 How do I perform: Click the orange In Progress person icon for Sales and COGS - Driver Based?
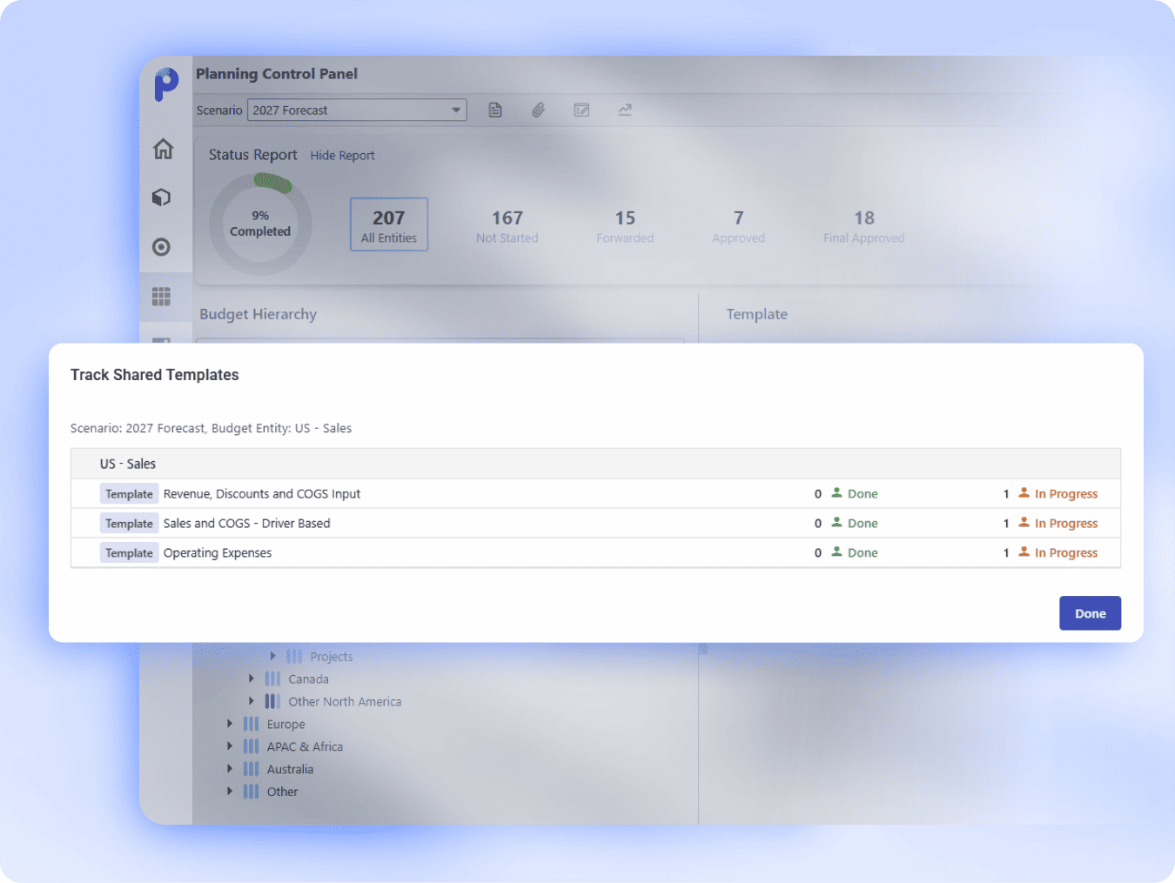1024,522
